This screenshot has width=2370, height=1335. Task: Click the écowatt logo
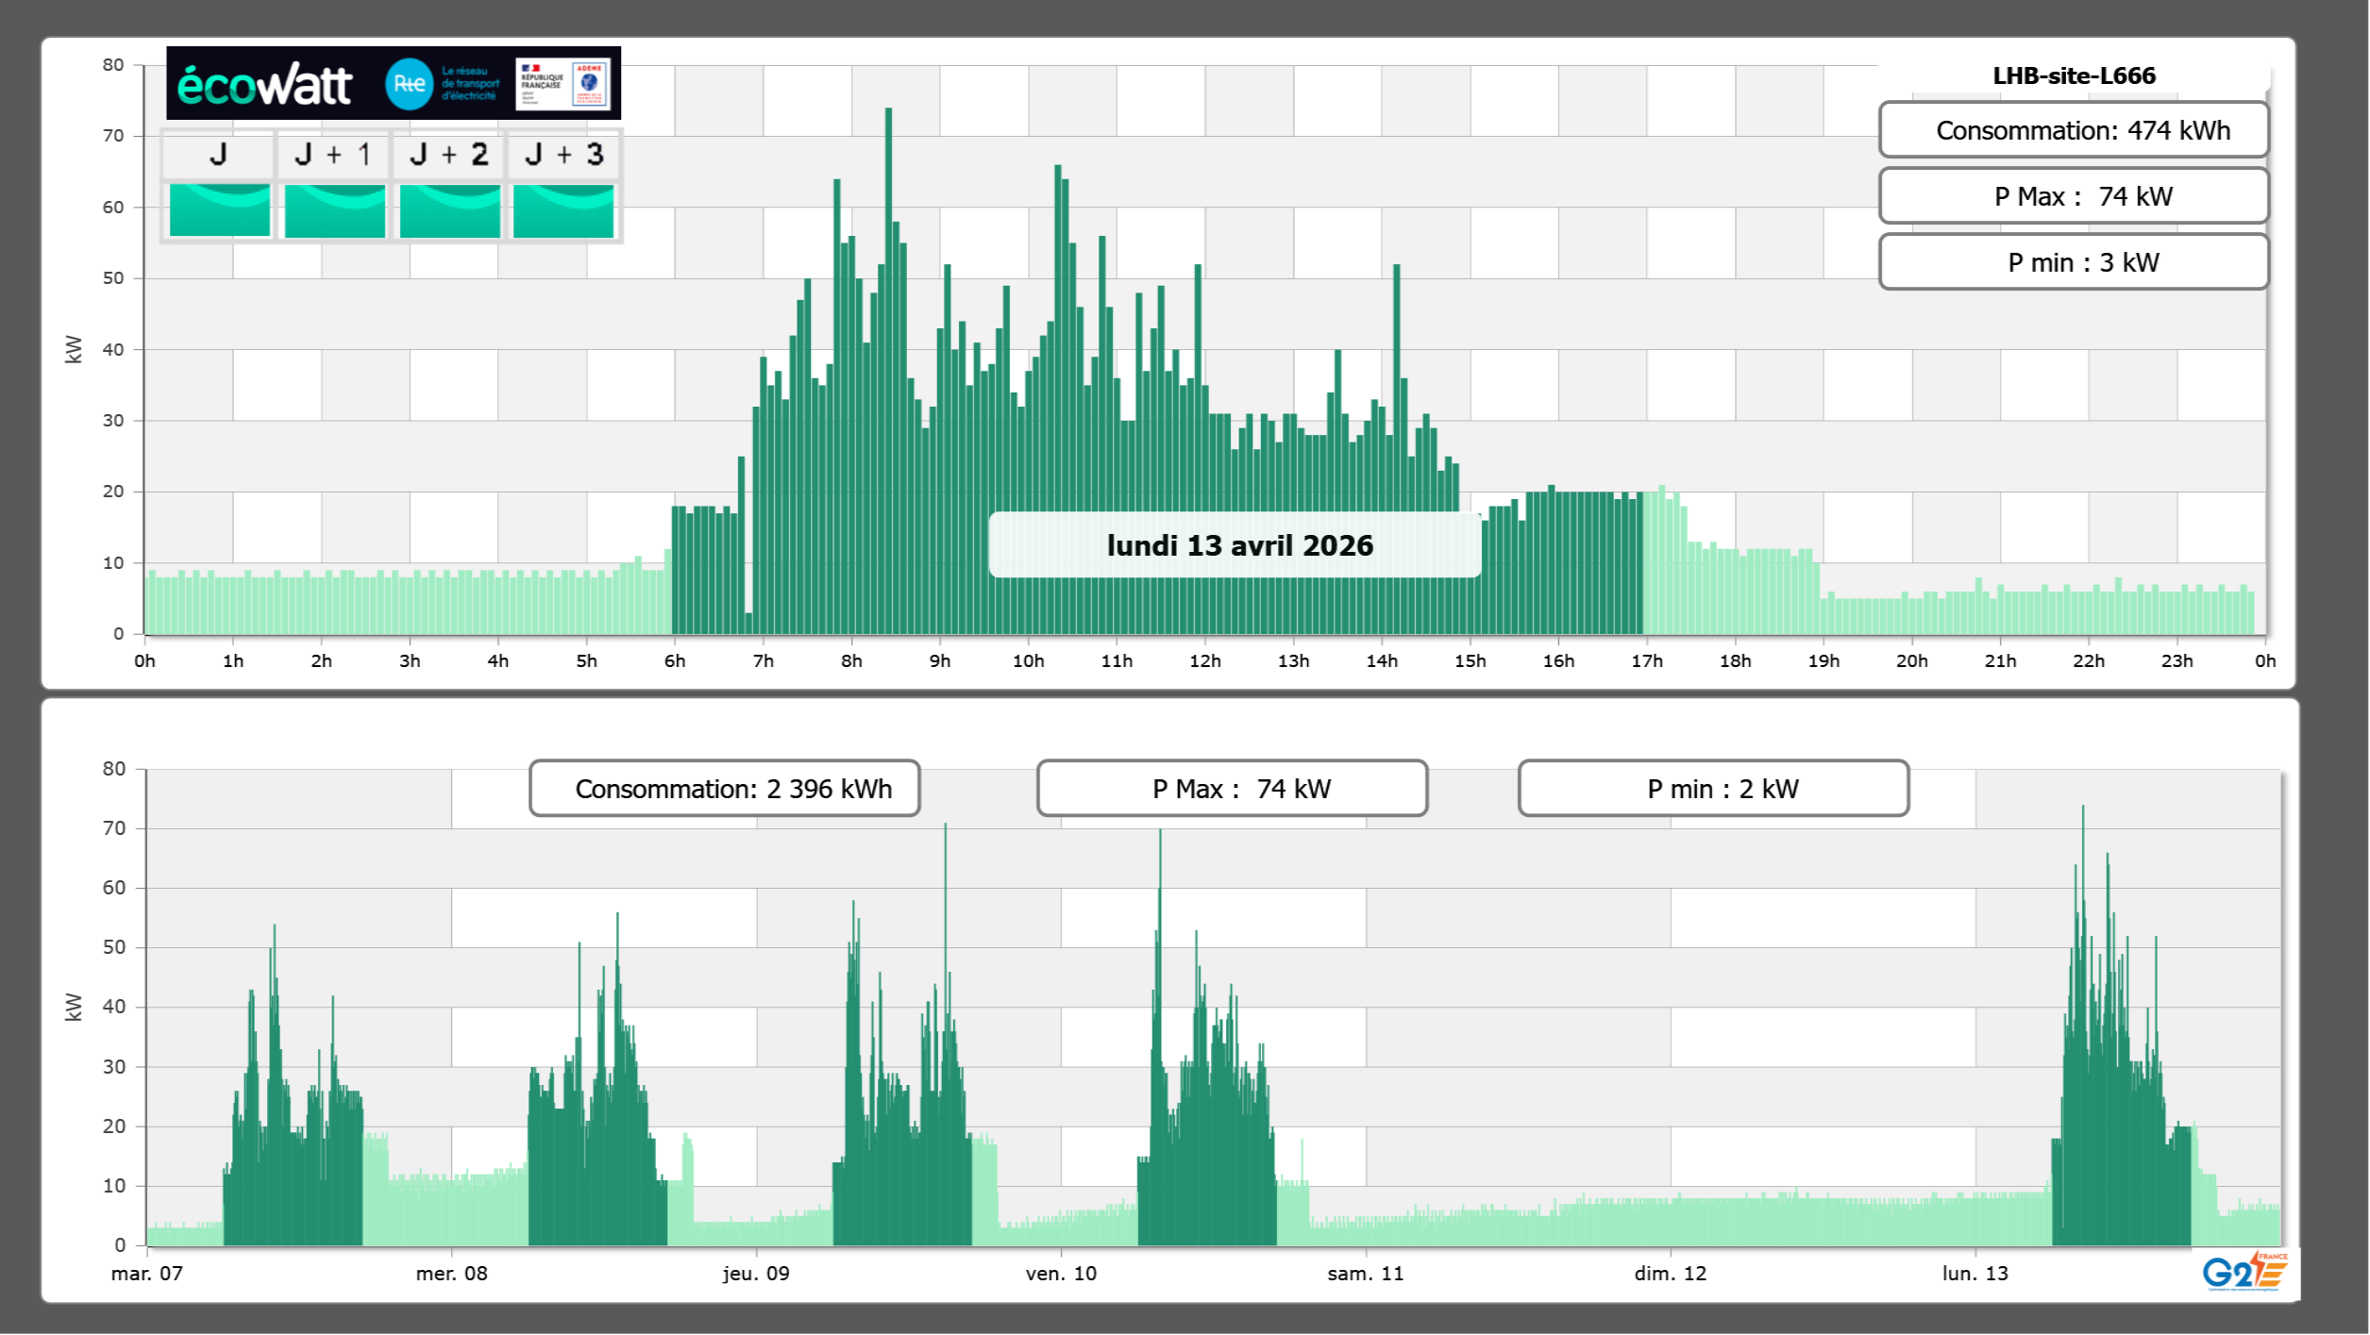click(264, 85)
